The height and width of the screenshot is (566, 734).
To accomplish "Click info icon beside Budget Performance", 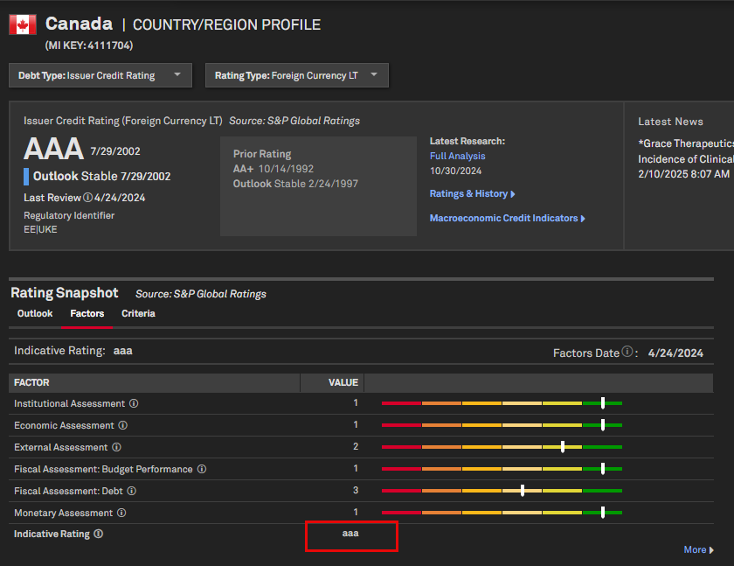I will 202,469.
